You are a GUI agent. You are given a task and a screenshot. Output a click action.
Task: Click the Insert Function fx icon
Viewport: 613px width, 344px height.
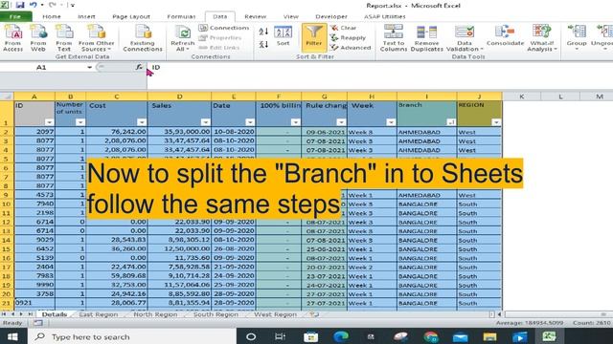pos(139,67)
